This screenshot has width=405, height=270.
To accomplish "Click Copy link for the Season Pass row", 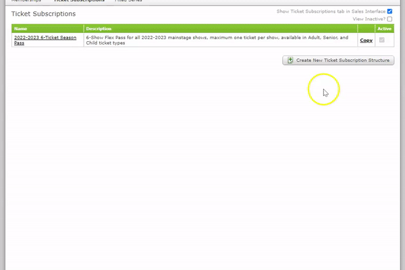I will (367, 40).
